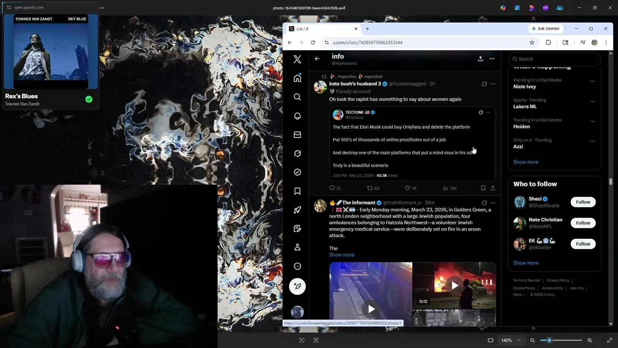The height and width of the screenshot is (348, 618).
Task: Follow Shazi account
Action: 583,202
